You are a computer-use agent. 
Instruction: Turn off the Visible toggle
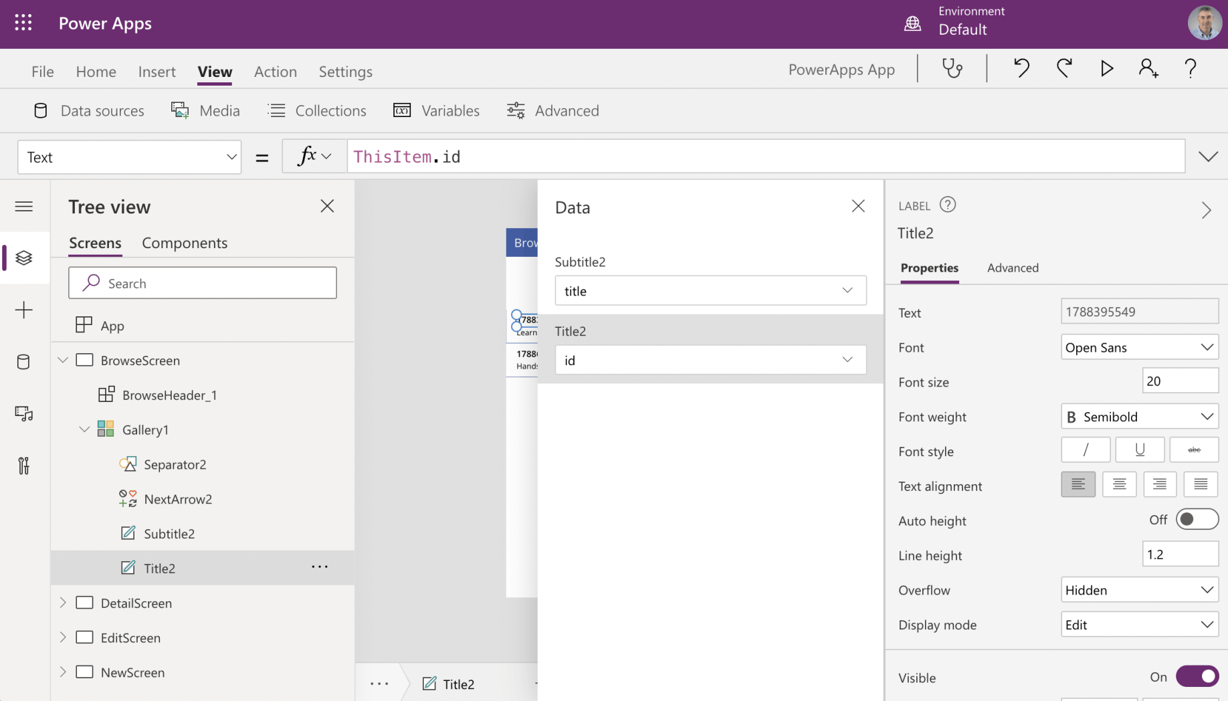pyautogui.click(x=1197, y=677)
